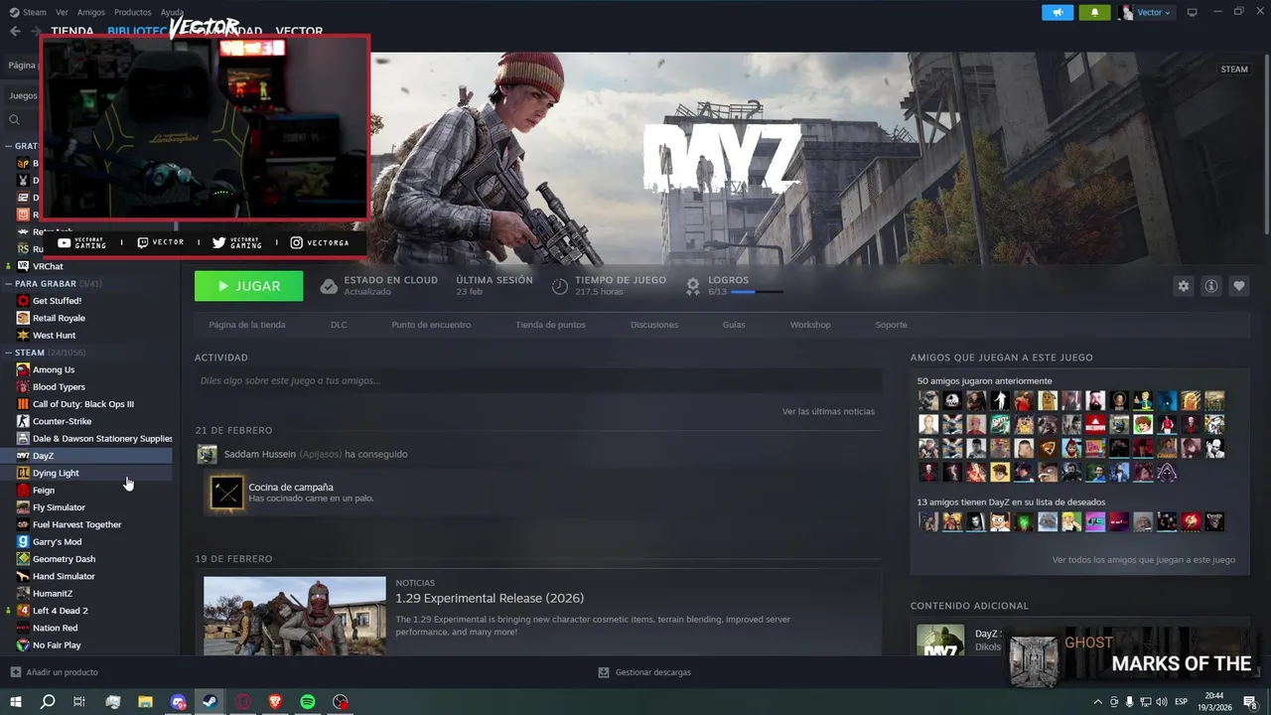Open the 1.29 Experimental Release (2026) headline
The width and height of the screenshot is (1271, 715).
pos(490,598)
